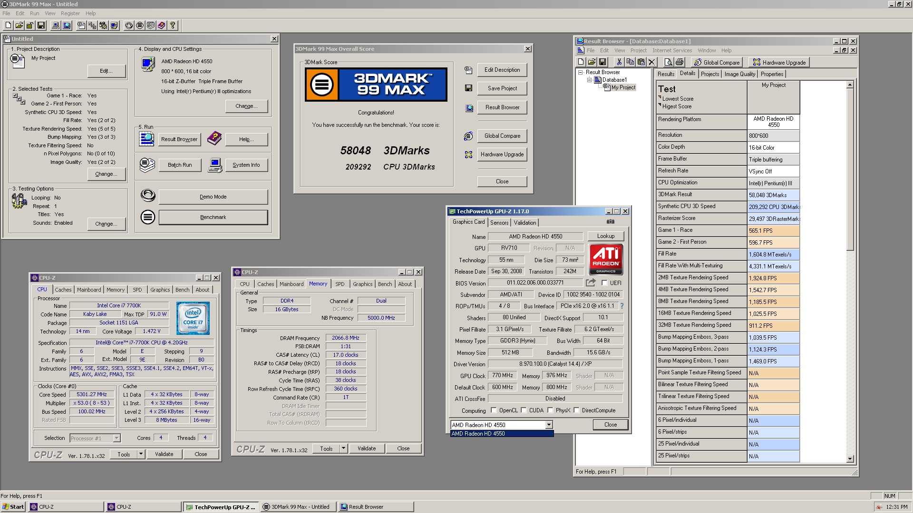
Task: Collapse the Result Browser tree root node
Action: 581,72
